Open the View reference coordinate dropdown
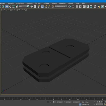106x106 pixels. click(22, 6)
